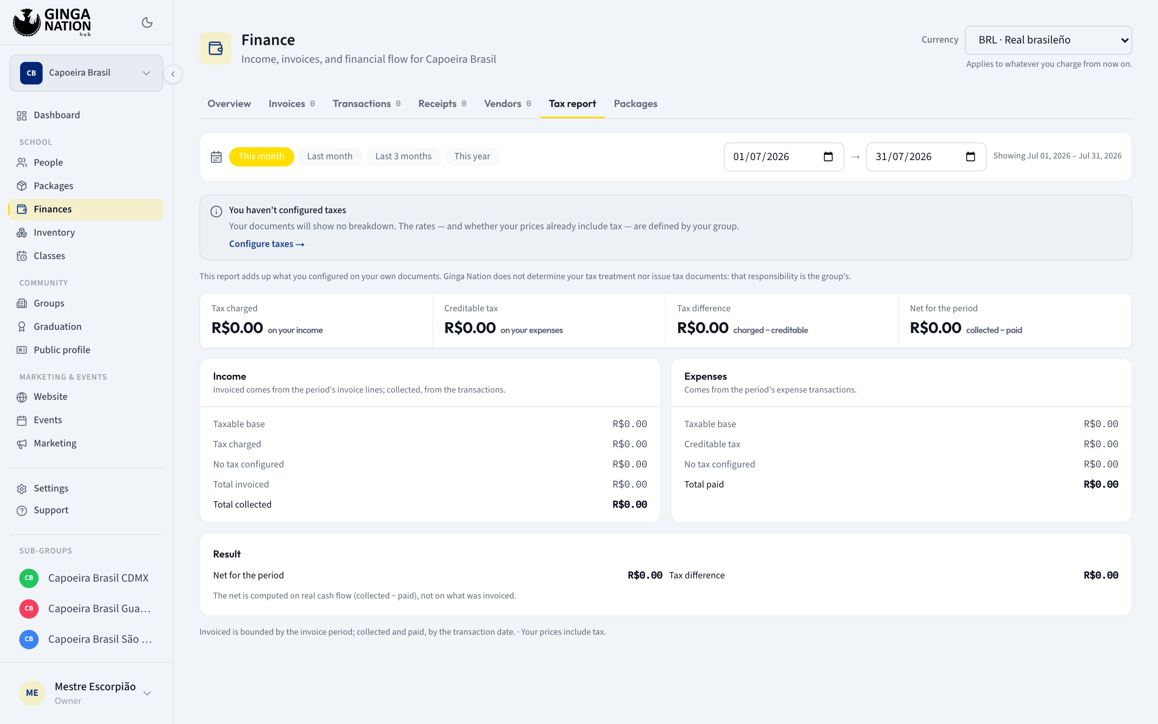
Task: Open the start date calendar picker icon
Action: click(x=828, y=156)
